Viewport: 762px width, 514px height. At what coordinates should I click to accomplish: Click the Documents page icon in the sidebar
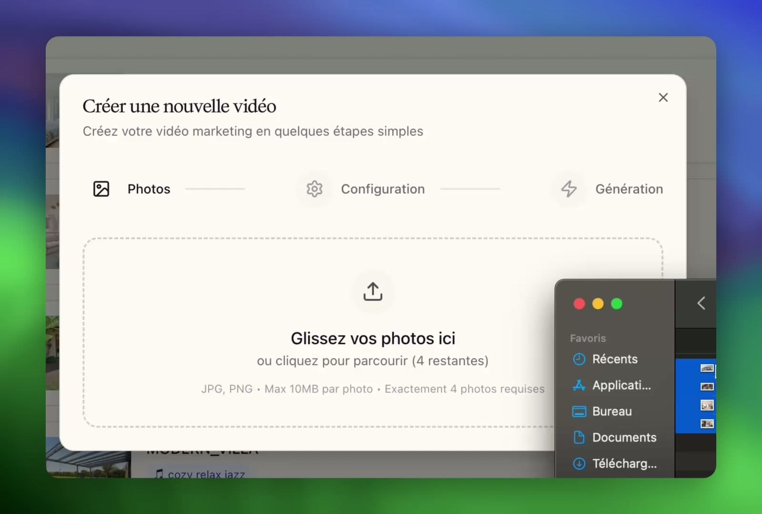coord(578,437)
